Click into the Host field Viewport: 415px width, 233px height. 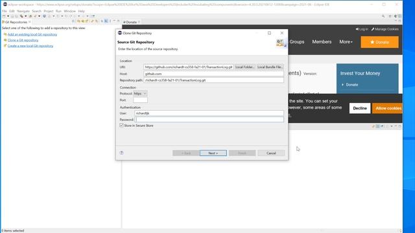(x=213, y=74)
